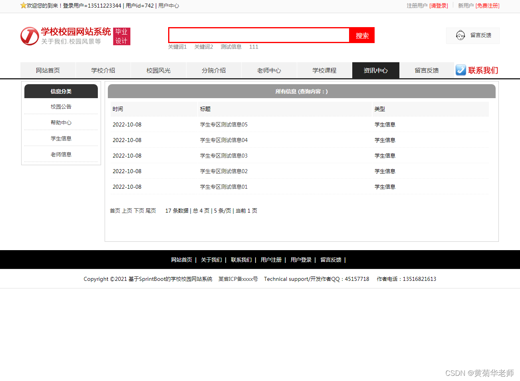The image size is (520, 381).
Task: Select 校园公告 category in sidebar
Action: (61, 107)
